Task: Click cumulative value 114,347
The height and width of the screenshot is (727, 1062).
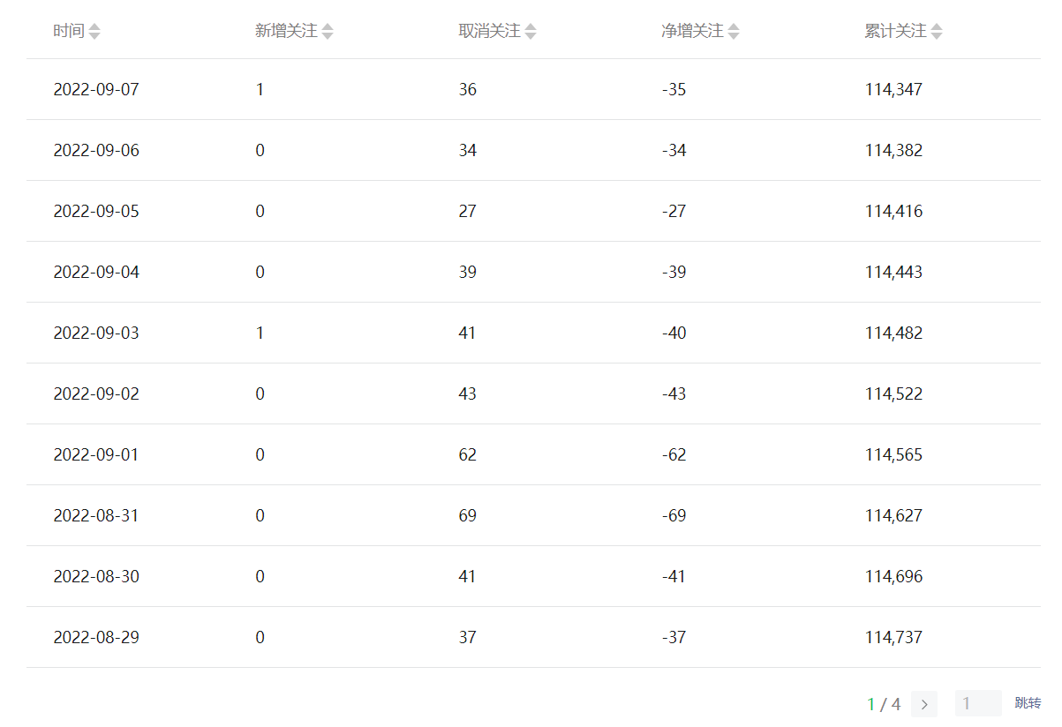Action: pyautogui.click(x=894, y=89)
